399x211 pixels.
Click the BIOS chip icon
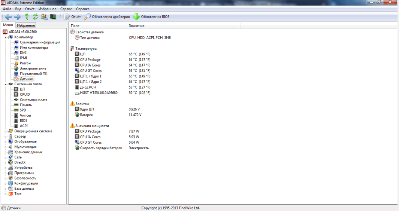[x=16, y=120]
